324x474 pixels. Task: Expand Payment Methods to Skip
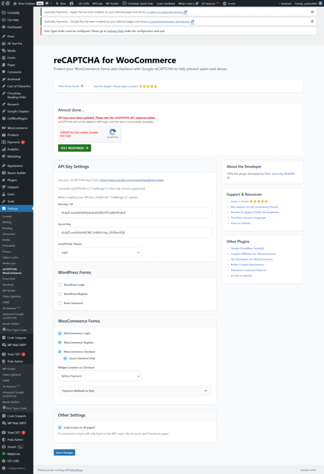pyautogui.click(x=135, y=391)
